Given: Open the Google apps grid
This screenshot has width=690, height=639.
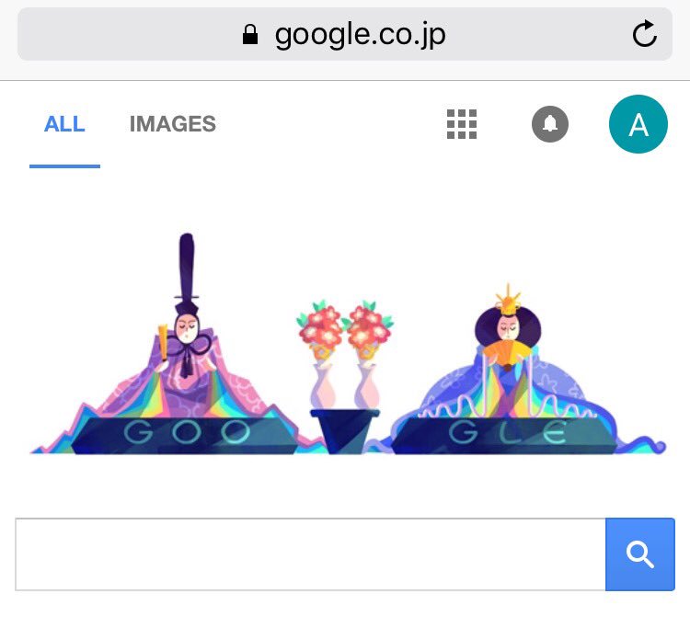Looking at the screenshot, I should point(462,124).
